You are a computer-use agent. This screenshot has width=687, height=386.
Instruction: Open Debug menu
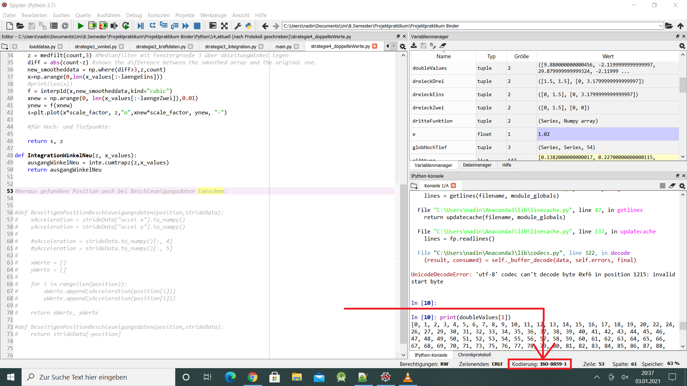134,15
